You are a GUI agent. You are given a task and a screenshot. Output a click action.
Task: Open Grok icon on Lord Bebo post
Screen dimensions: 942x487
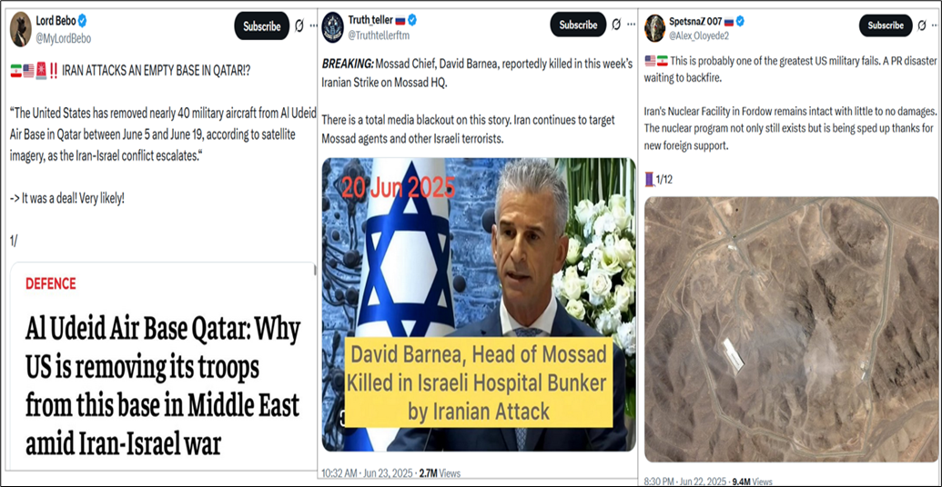[x=299, y=26]
